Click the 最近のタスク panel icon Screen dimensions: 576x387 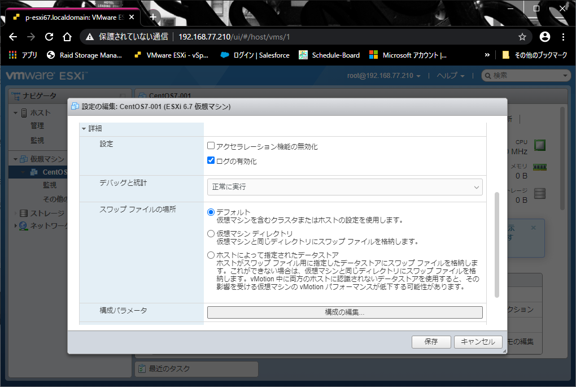click(142, 368)
